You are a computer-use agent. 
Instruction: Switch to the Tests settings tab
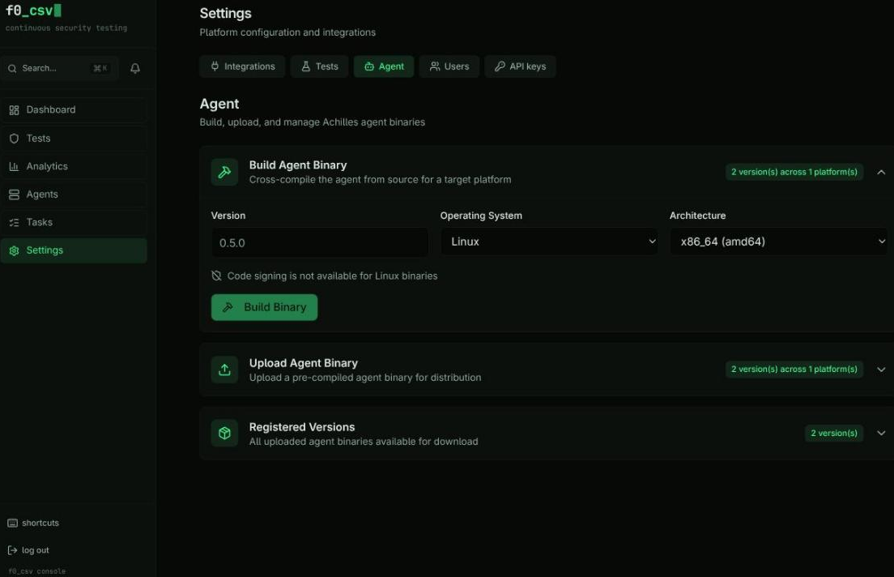click(x=319, y=66)
